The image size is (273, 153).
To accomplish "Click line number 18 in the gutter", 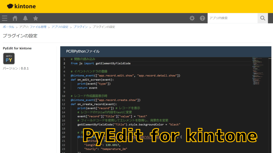I will pyautogui.click(x=63, y=129).
